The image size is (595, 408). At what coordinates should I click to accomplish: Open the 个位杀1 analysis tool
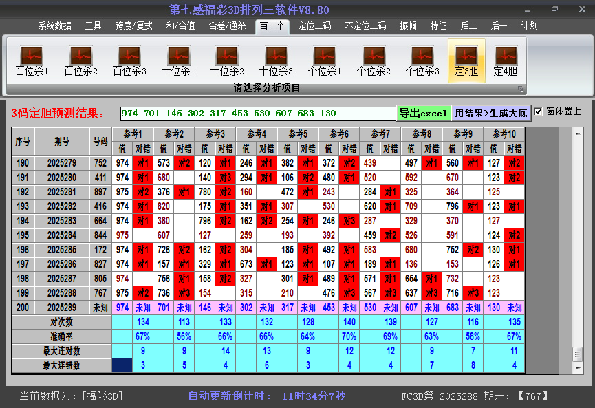tap(326, 58)
